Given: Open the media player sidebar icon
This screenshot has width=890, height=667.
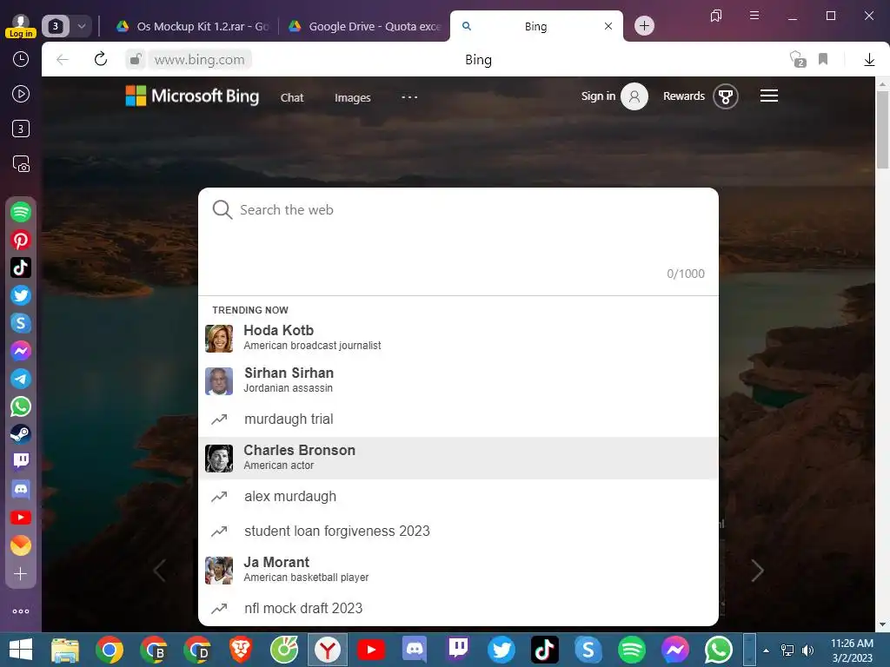Looking at the screenshot, I should (21, 94).
